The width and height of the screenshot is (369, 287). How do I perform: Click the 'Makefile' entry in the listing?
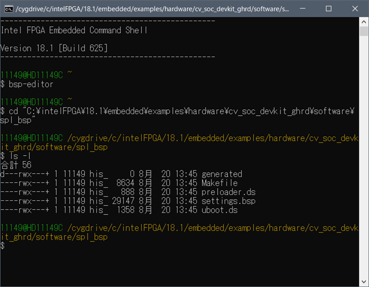219,183
